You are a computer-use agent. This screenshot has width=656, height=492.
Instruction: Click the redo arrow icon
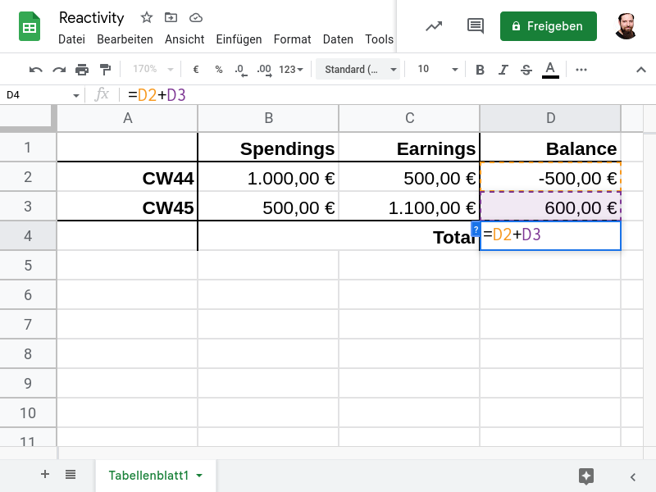tap(59, 70)
